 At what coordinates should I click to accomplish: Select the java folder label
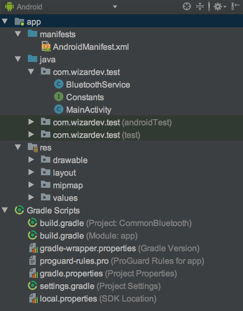click(48, 60)
